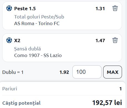This screenshot has height=108, width=127.
Task: Click the Câștig potențial label
Action: 21,103
